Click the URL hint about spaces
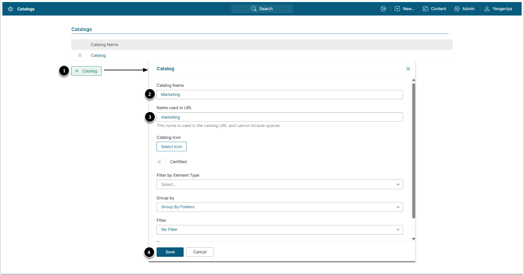This screenshot has width=524, height=275. (x=218, y=126)
